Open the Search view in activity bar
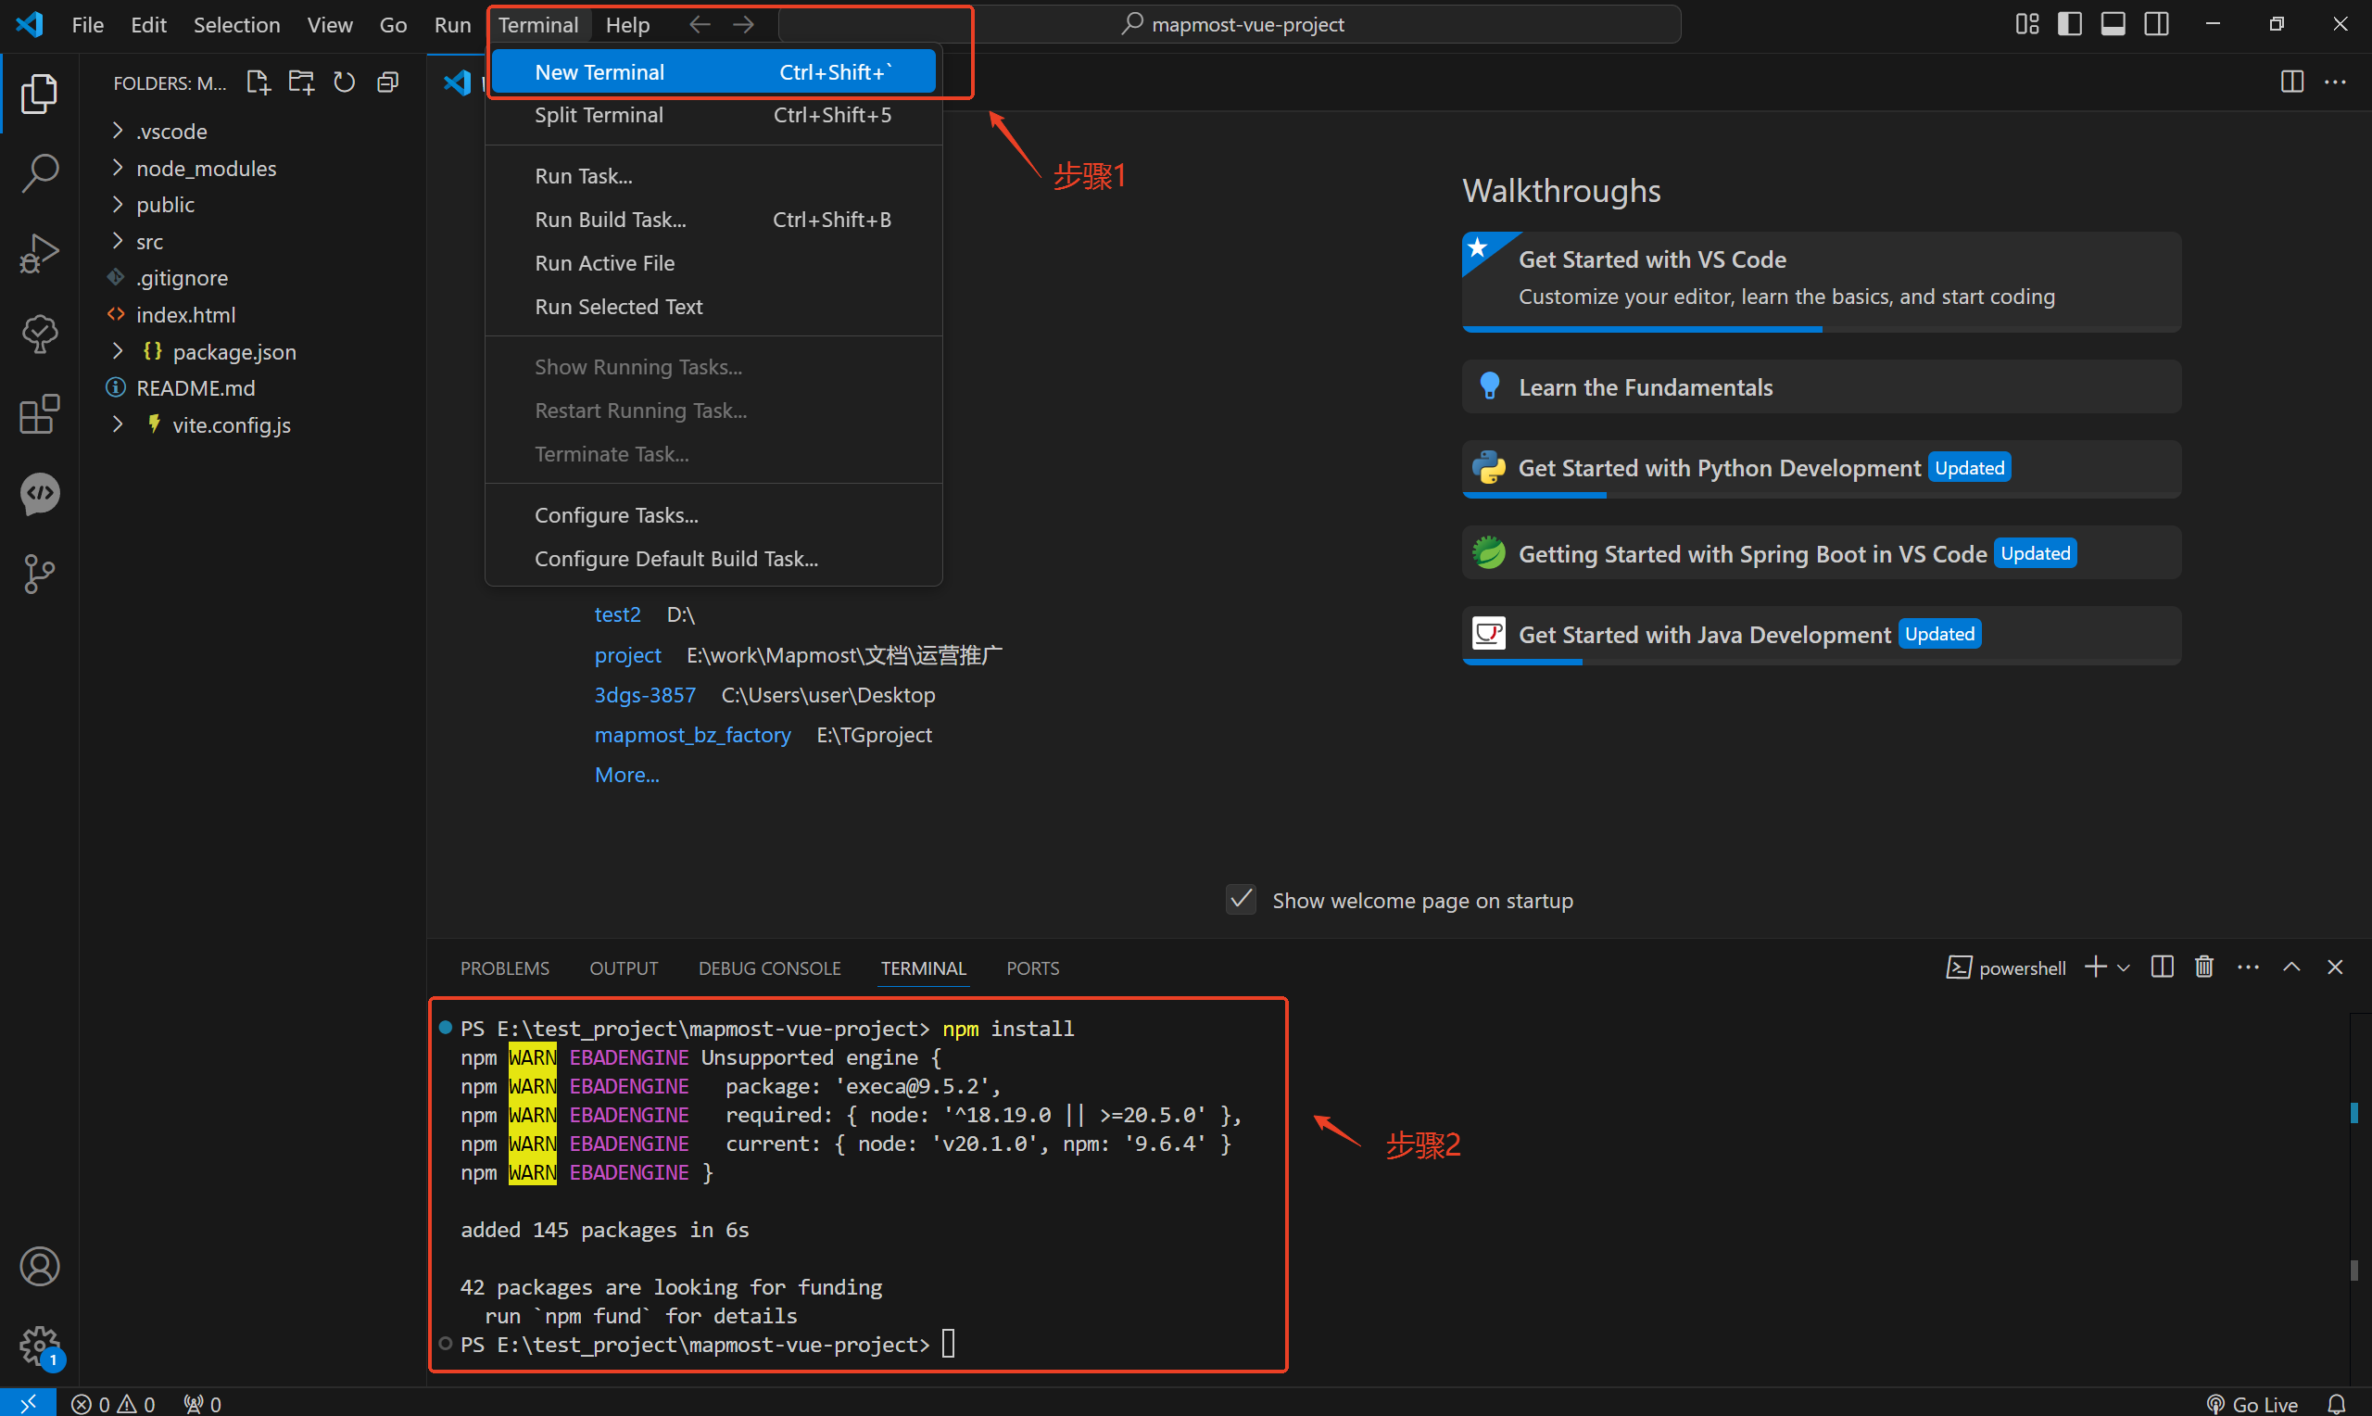This screenshot has width=2372, height=1416. (x=39, y=173)
